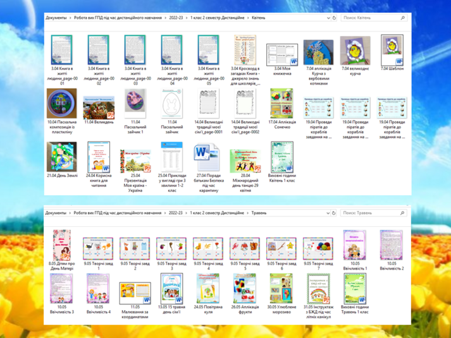The width and height of the screenshot is (451, 338).
Task: Click Травень breadcrumb segment
Action: [x=259, y=213]
